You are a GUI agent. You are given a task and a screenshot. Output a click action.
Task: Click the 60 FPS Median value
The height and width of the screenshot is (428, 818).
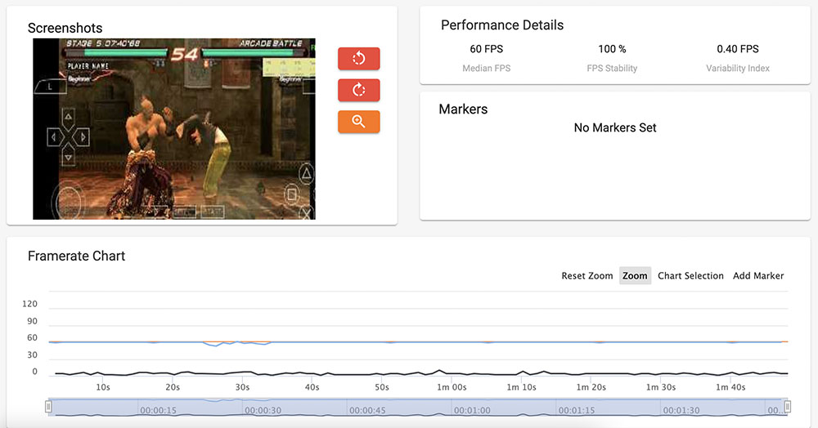[486, 49]
